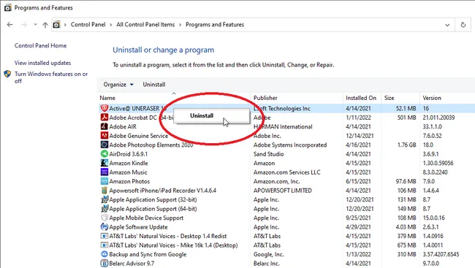The height and width of the screenshot is (268, 475).
Task: Expand the address bar history dropdown
Action: [447, 25]
